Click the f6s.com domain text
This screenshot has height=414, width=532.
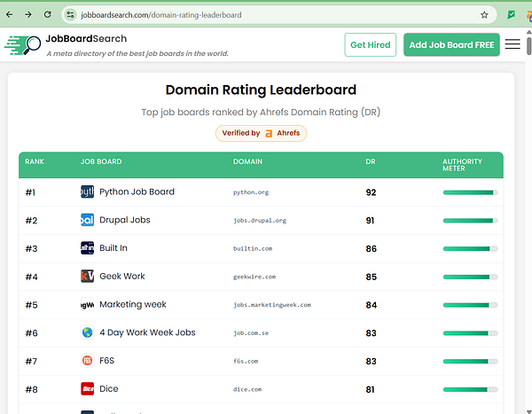[x=246, y=362]
